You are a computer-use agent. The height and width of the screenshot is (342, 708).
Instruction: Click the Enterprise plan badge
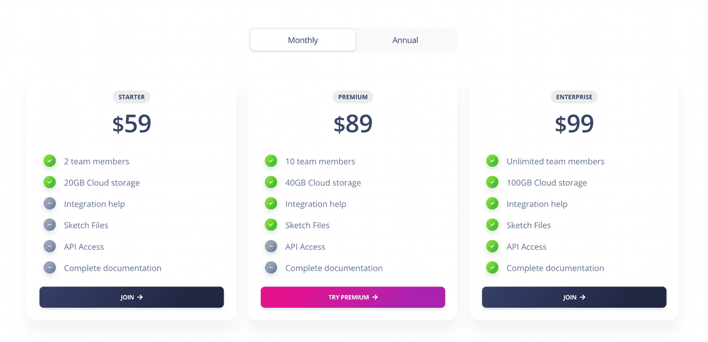pos(574,97)
